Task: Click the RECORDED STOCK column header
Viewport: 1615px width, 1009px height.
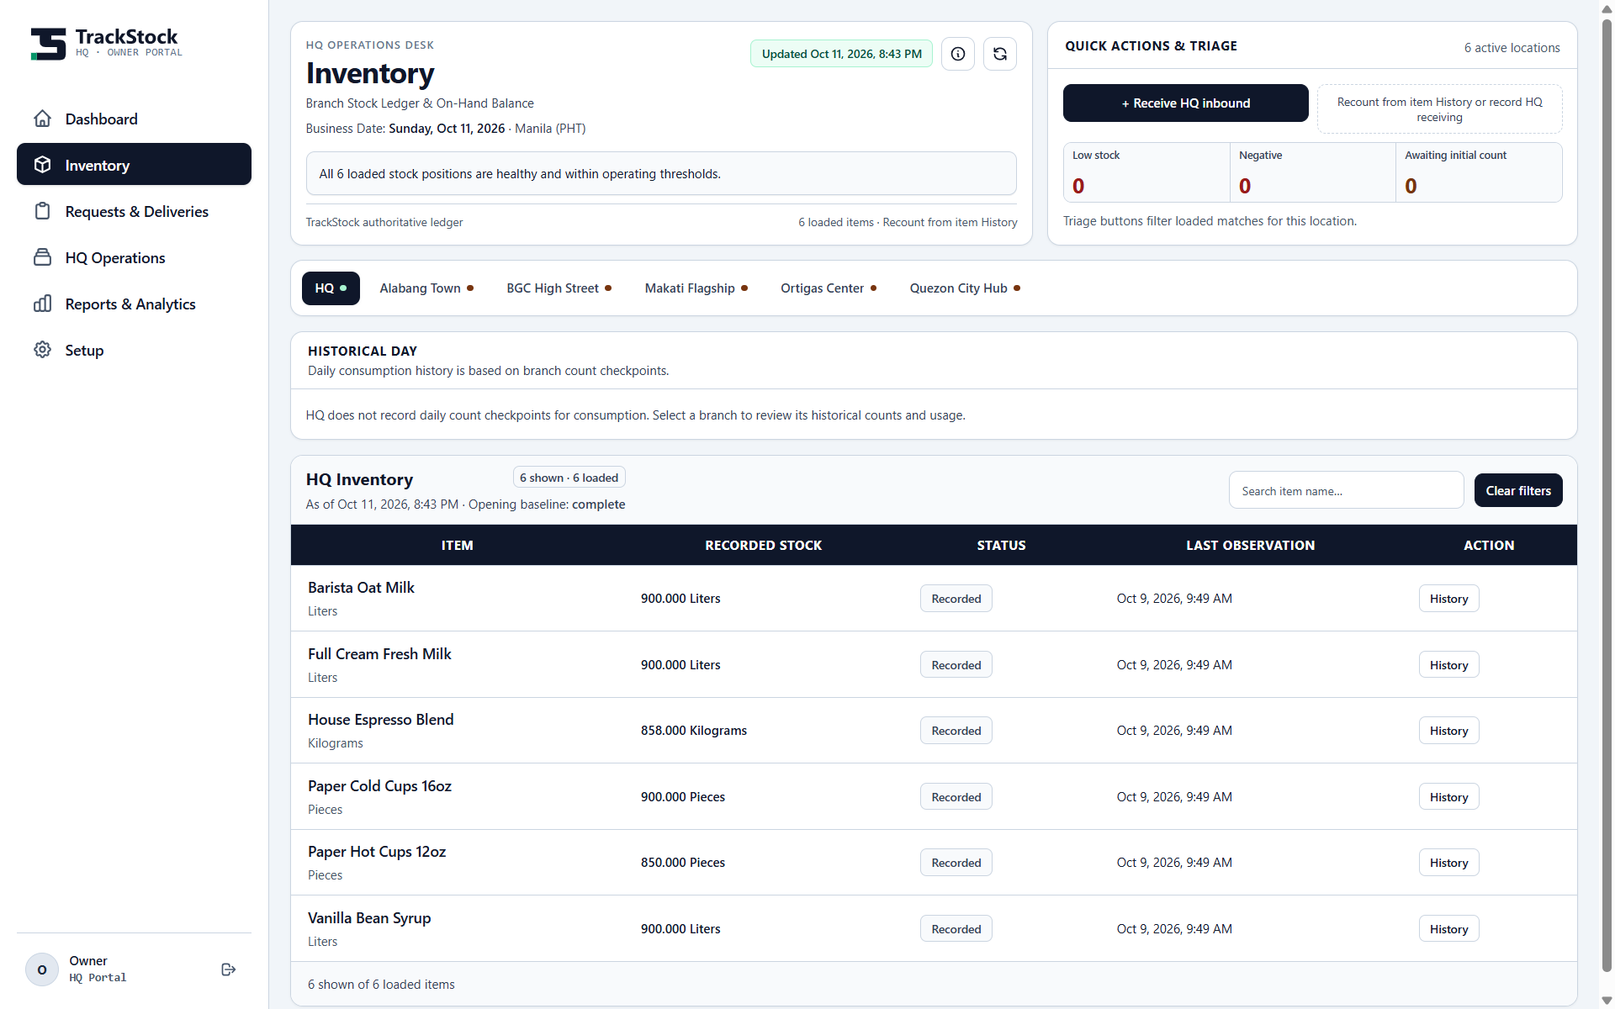Action: [x=764, y=545]
